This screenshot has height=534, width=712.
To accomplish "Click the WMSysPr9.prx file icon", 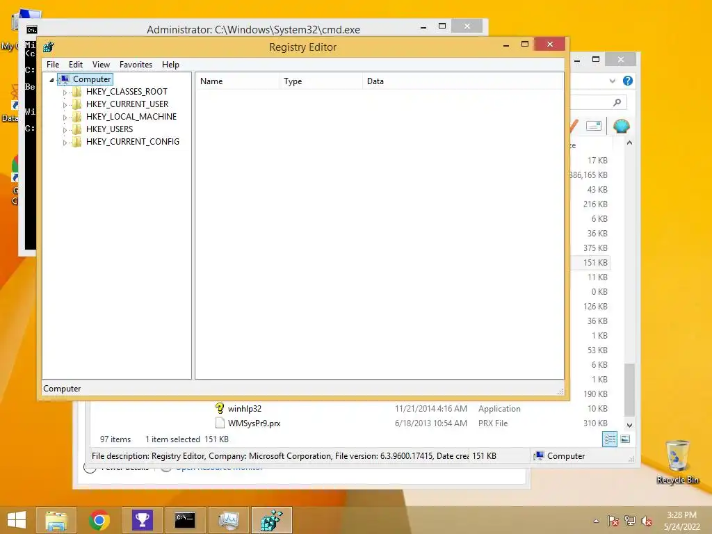I will pos(220,423).
